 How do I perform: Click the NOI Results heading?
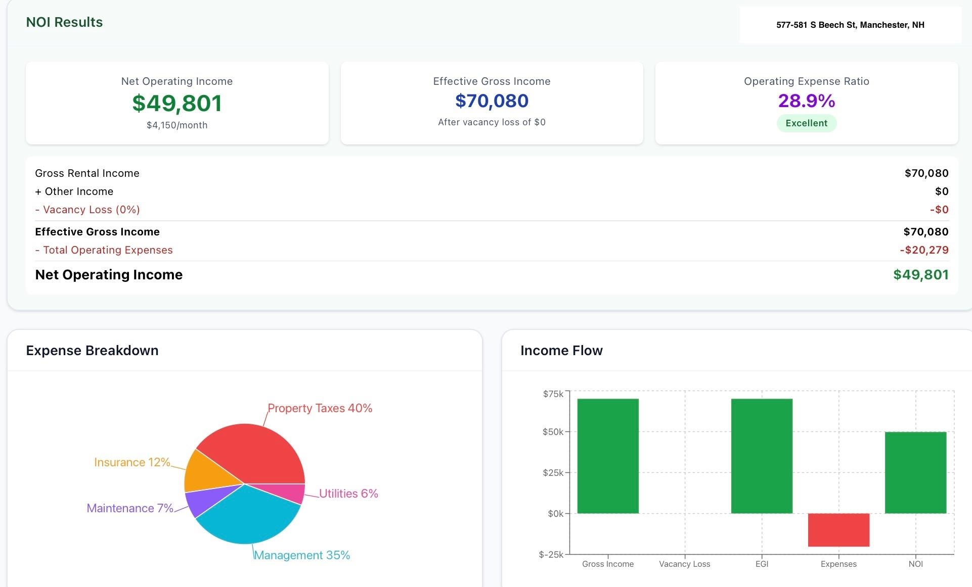pos(64,22)
